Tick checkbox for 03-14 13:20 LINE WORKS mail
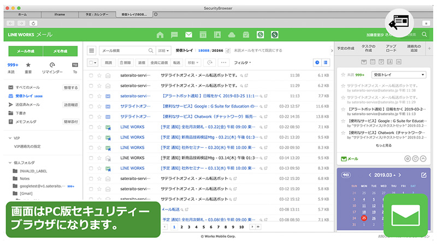This screenshot has height=251, width=437. point(91,158)
